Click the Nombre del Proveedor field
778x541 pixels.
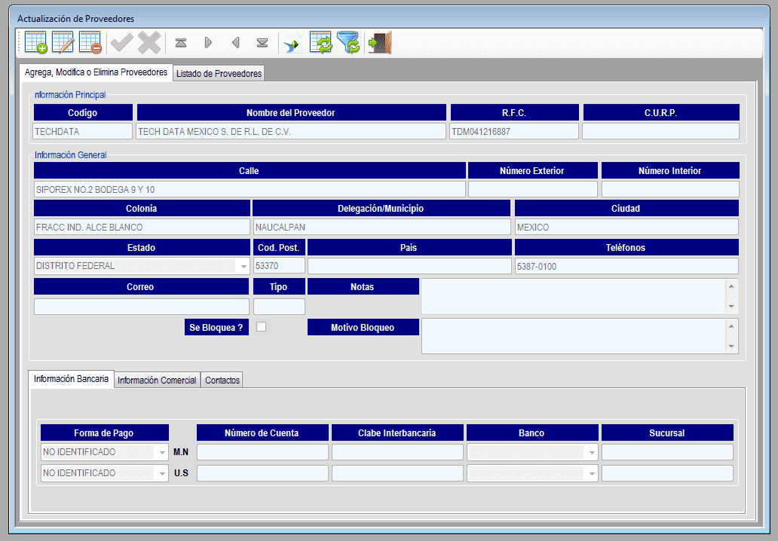point(291,131)
